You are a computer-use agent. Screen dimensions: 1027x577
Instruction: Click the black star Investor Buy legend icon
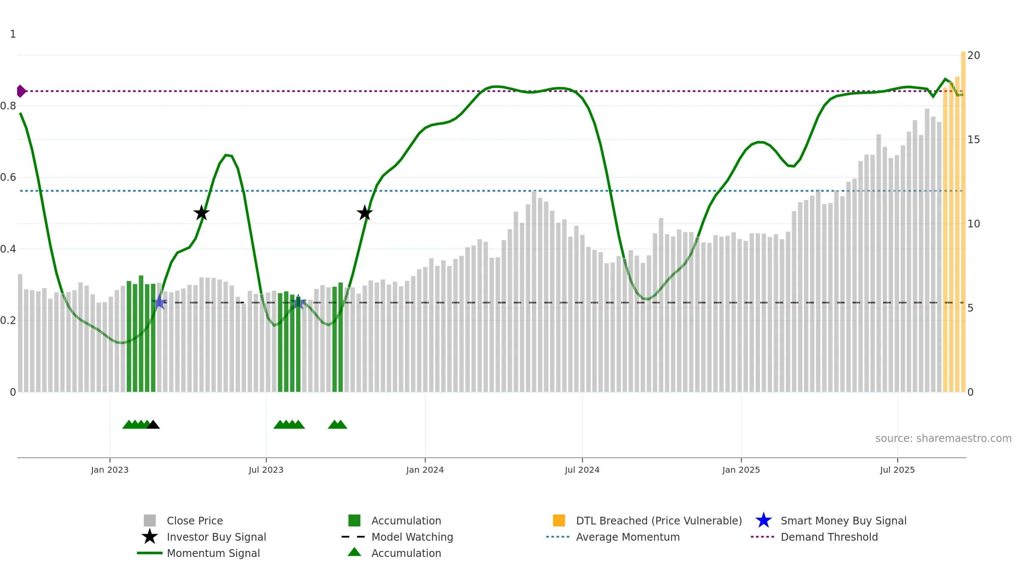coord(150,537)
